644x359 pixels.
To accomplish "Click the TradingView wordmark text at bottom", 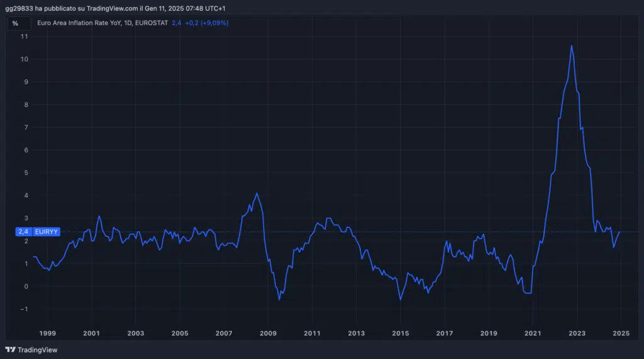I will tap(37, 350).
